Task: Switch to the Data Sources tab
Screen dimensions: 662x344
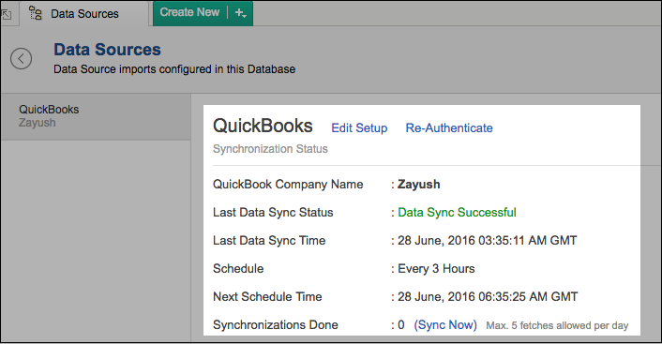Action: coord(83,13)
